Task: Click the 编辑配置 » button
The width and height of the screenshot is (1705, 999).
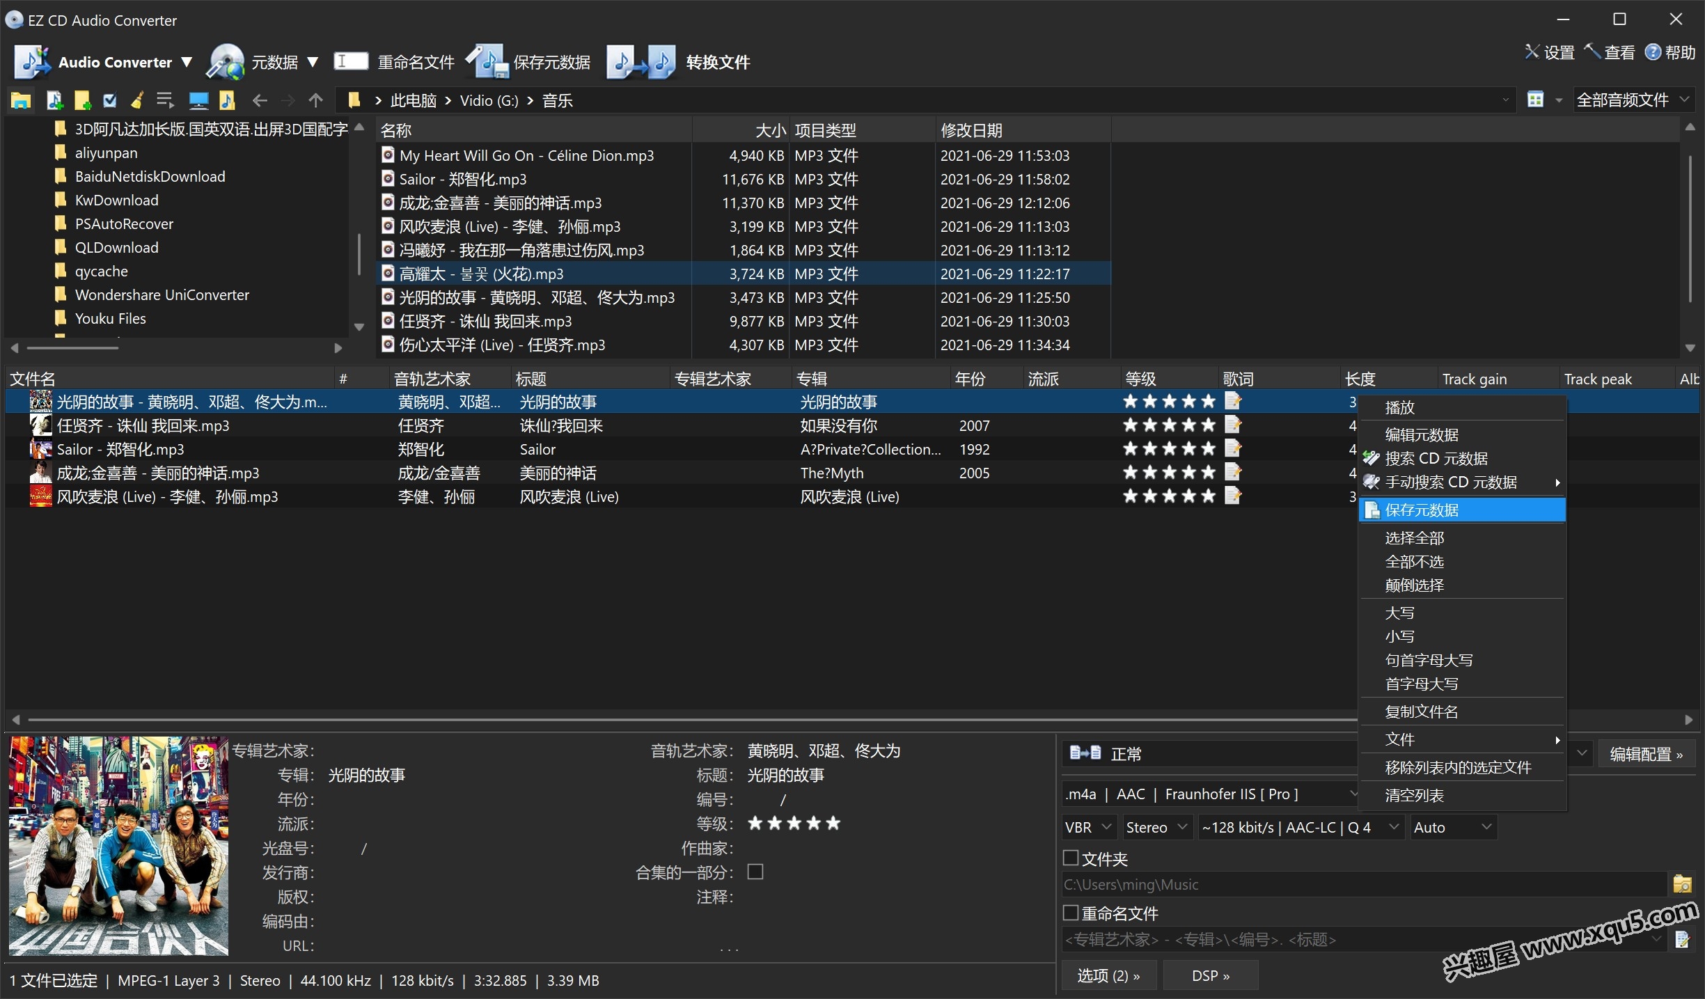Action: [1646, 754]
